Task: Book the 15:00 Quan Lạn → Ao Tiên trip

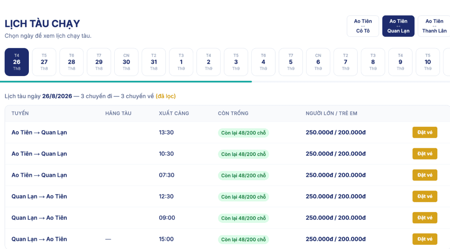Action: coord(425,239)
